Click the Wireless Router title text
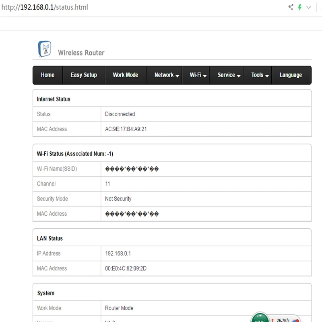 tap(81, 53)
